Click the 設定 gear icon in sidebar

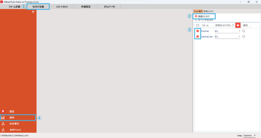[x=3, y=111]
